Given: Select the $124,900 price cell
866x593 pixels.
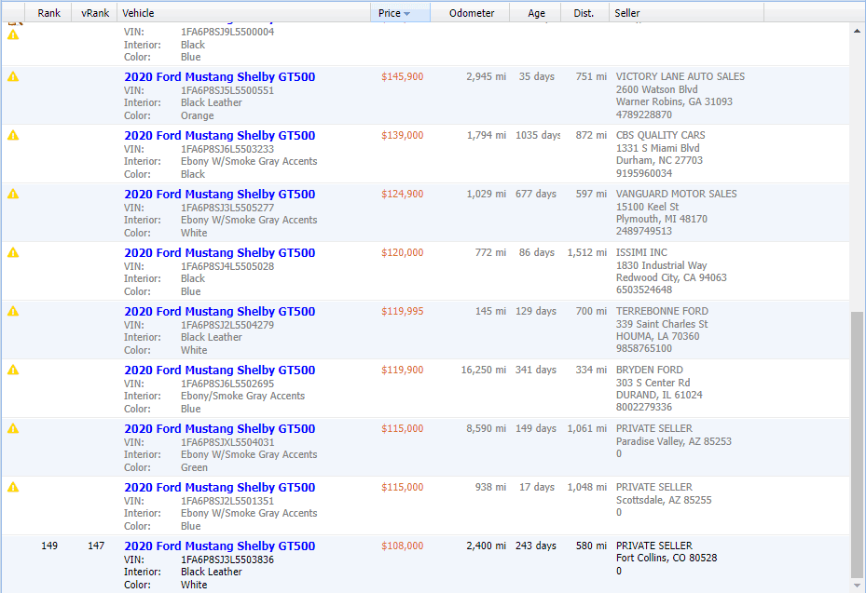Looking at the screenshot, I should coord(402,194).
